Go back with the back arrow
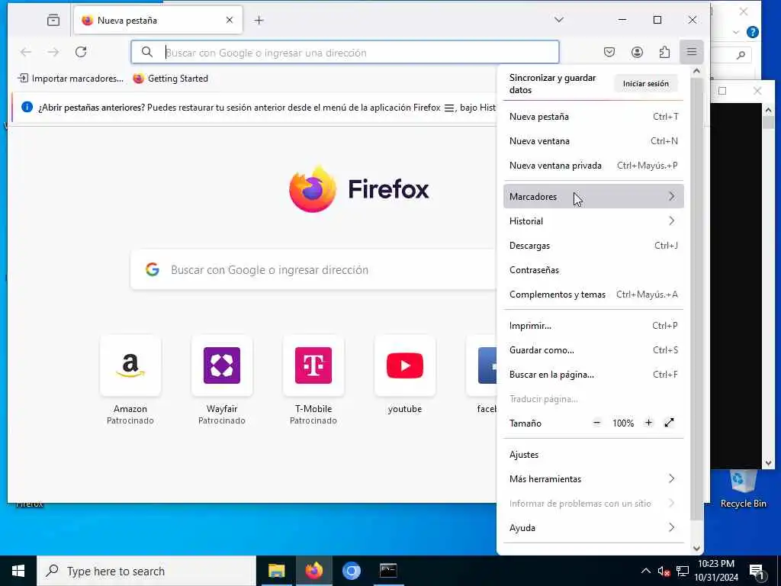This screenshot has width=781, height=586. pyautogui.click(x=26, y=52)
